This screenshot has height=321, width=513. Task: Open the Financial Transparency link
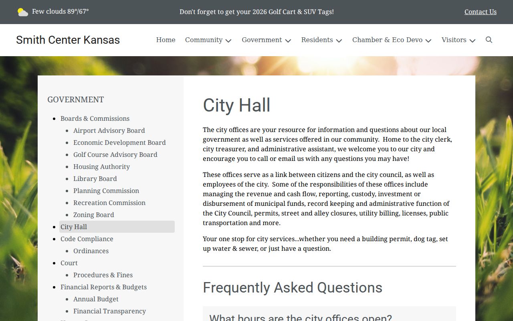[109, 311]
